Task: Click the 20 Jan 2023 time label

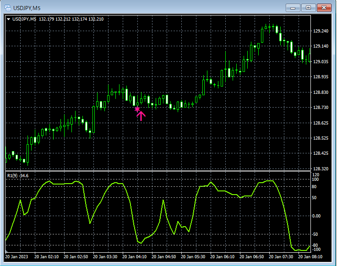Action: pyautogui.click(x=16, y=256)
